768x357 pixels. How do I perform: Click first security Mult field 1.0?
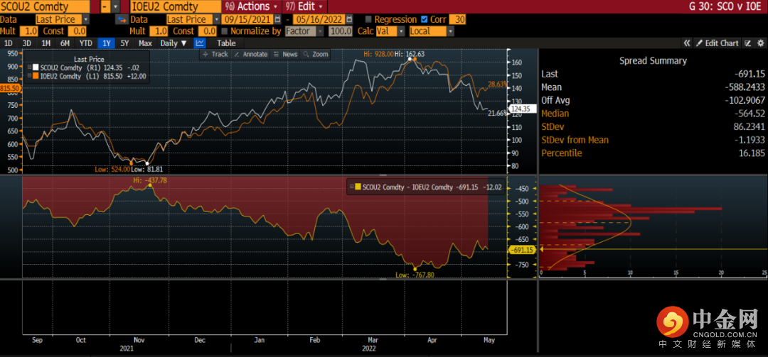[31, 31]
